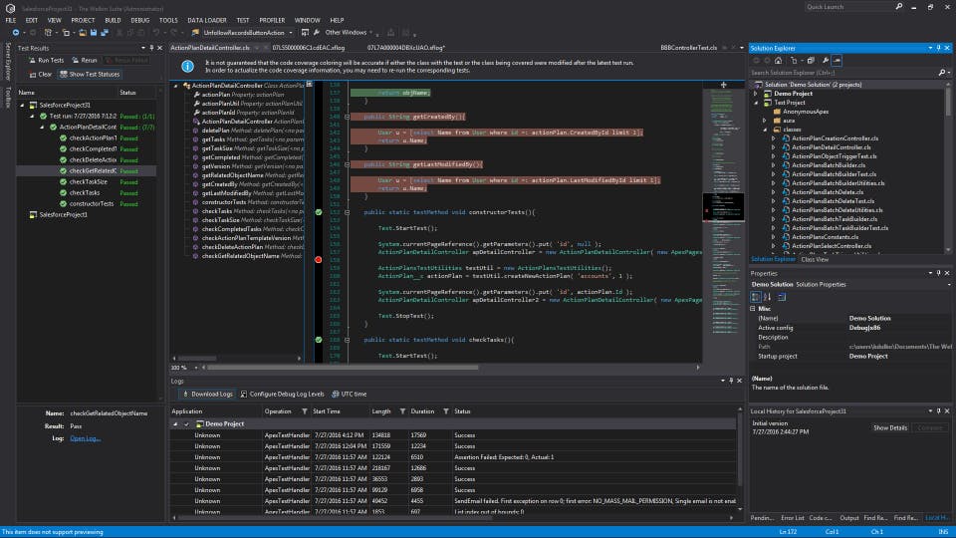
Task: Click the Rerun tests icon
Action: tap(77, 61)
